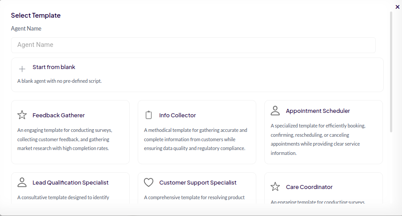This screenshot has height=216, width=402.
Task: Select the Start from blank title
Action: click(54, 67)
